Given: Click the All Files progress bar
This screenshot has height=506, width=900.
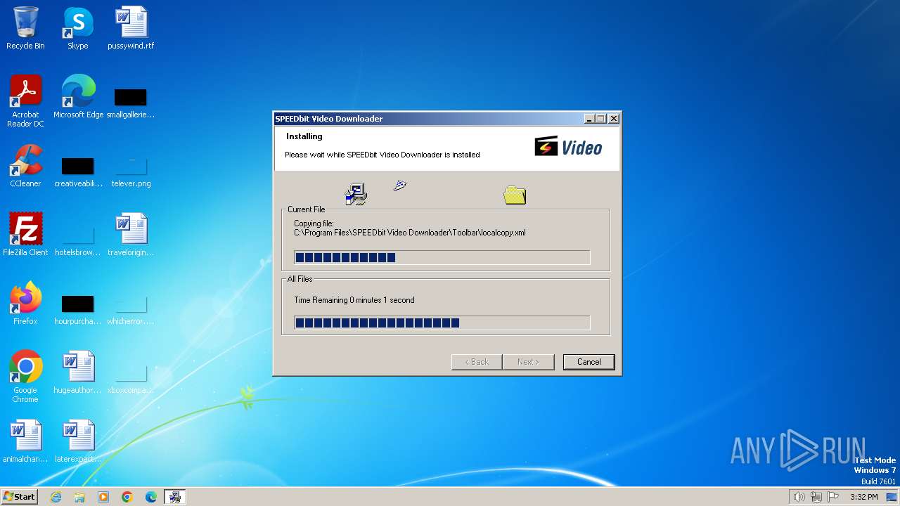Looking at the screenshot, I should tap(442, 323).
